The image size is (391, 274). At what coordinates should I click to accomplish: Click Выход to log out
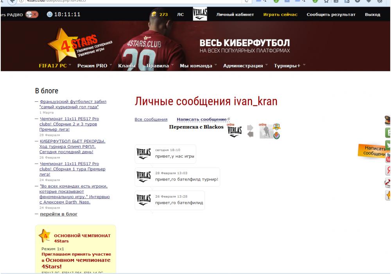pos(373,14)
